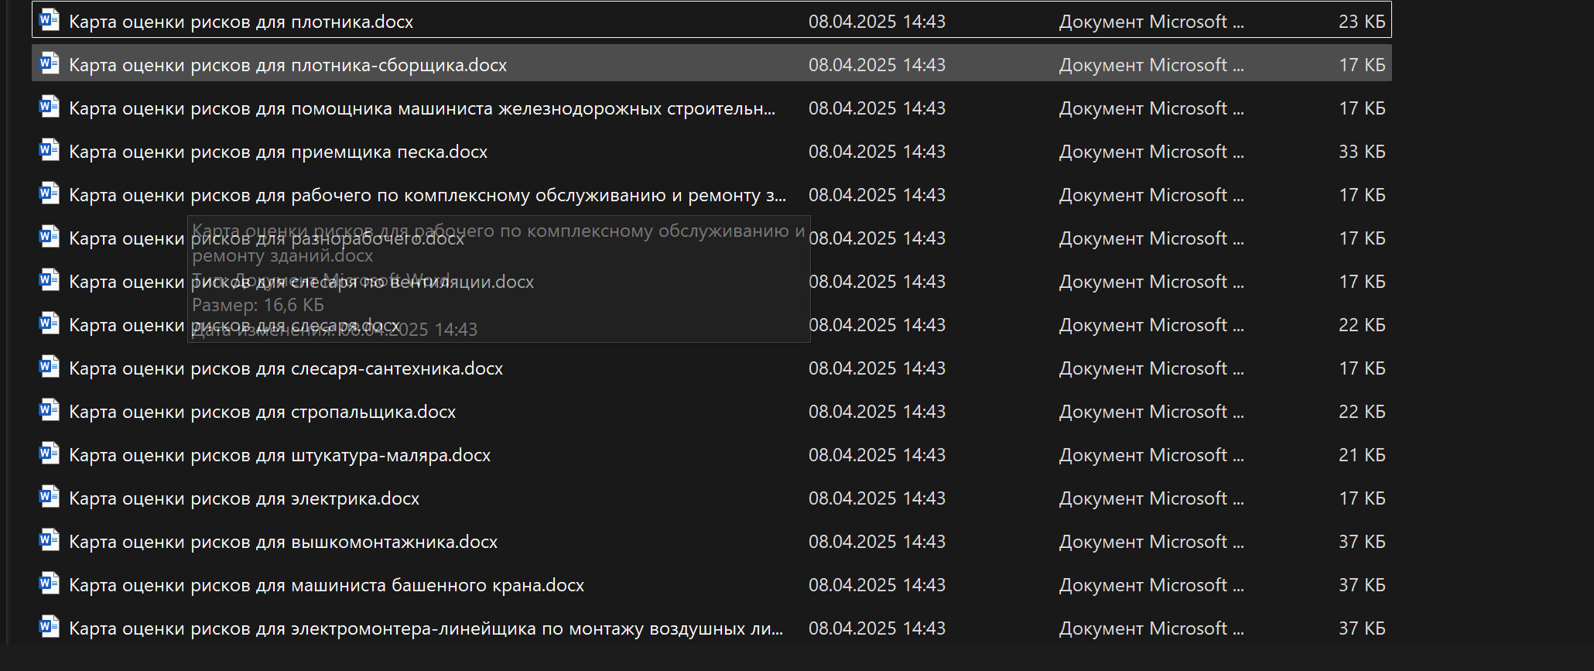The image size is (1594, 671).
Task: Click the Word icon for помощника машиниста file
Action: click(50, 107)
